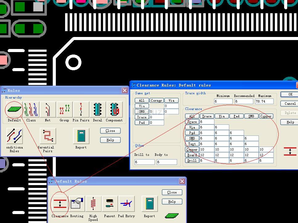Close the Rules dialog window

point(125,91)
